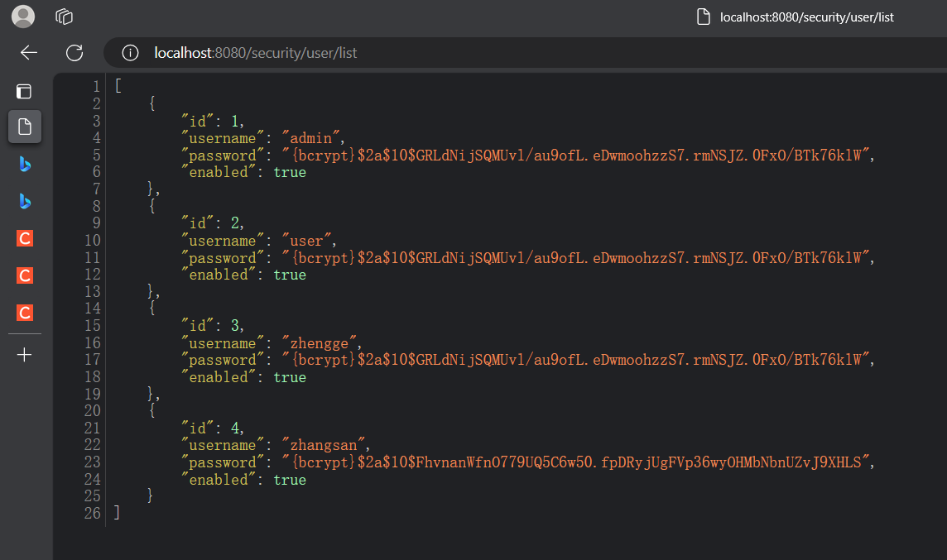
Task: Switch to the second Bing tab
Action: pos(25,201)
